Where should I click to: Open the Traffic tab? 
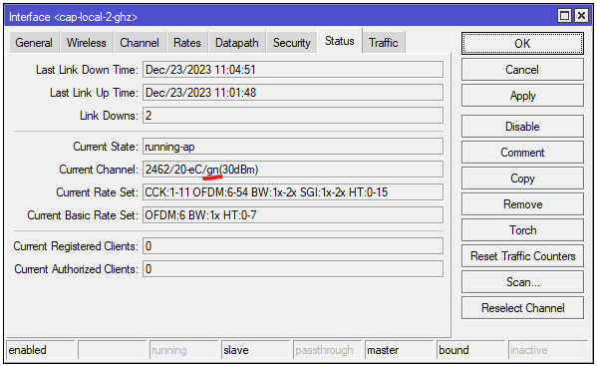point(384,43)
